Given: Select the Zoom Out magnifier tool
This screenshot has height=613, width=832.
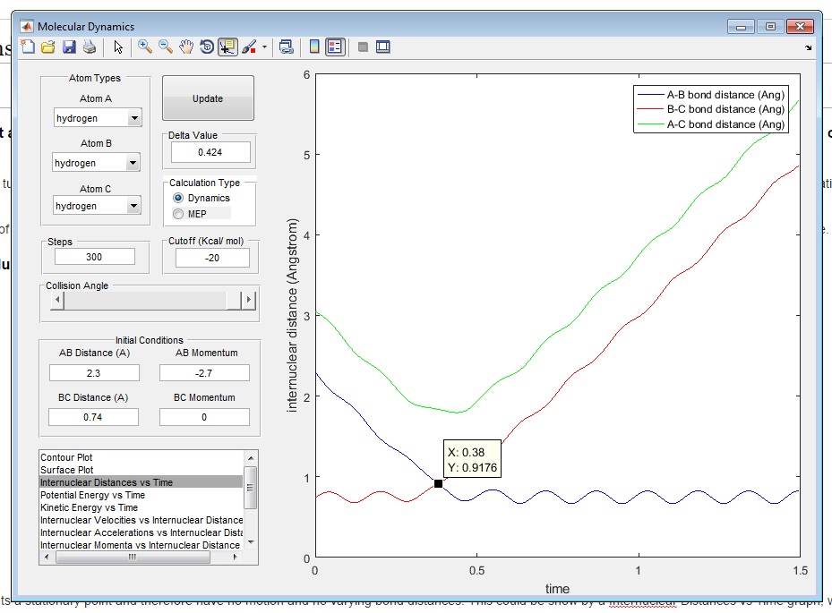Looking at the screenshot, I should click(166, 47).
